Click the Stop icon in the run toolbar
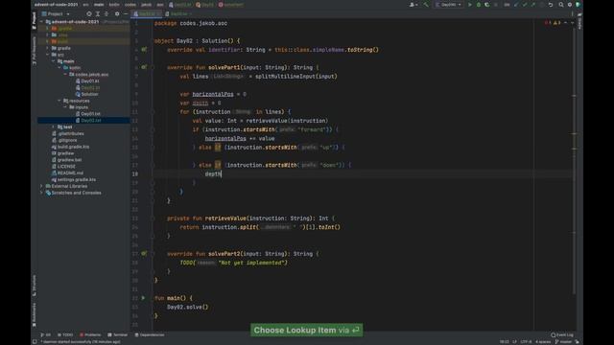 (x=496, y=5)
